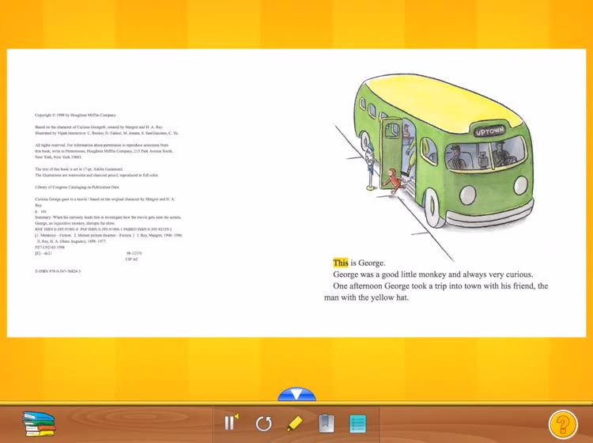Open the help question mark button

tap(563, 425)
